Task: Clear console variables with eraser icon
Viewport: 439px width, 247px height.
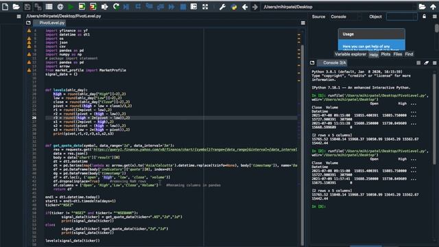Action: 426,63
